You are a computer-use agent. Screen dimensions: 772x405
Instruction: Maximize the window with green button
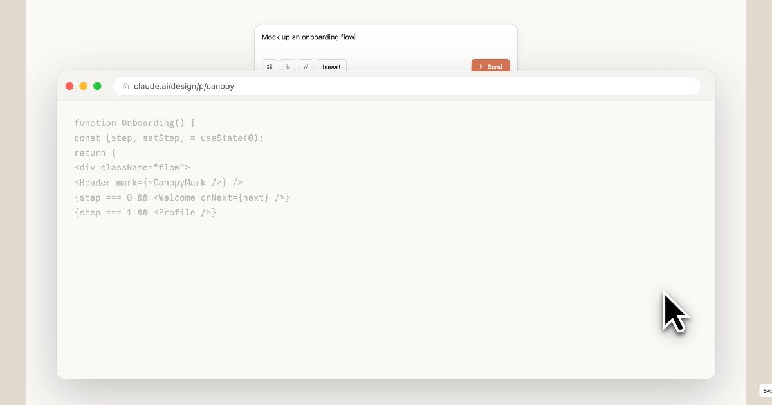pyautogui.click(x=97, y=86)
